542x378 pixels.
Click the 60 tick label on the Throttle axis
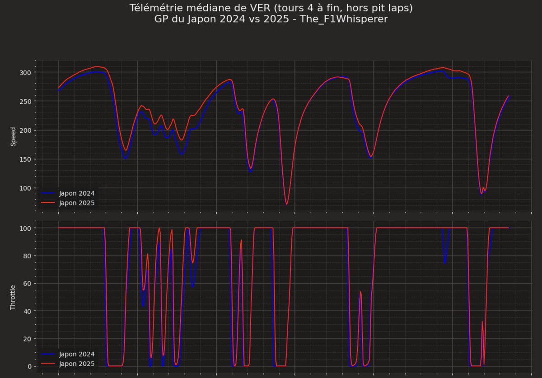coord(26,283)
